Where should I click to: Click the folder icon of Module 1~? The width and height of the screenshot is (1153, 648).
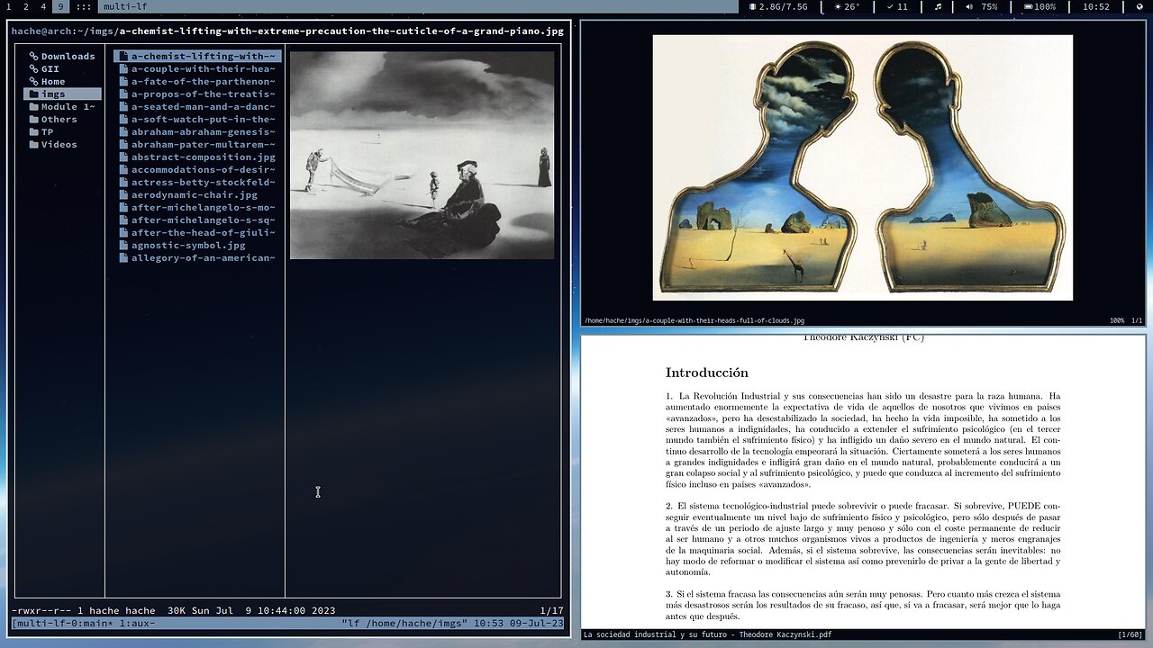pyautogui.click(x=33, y=106)
